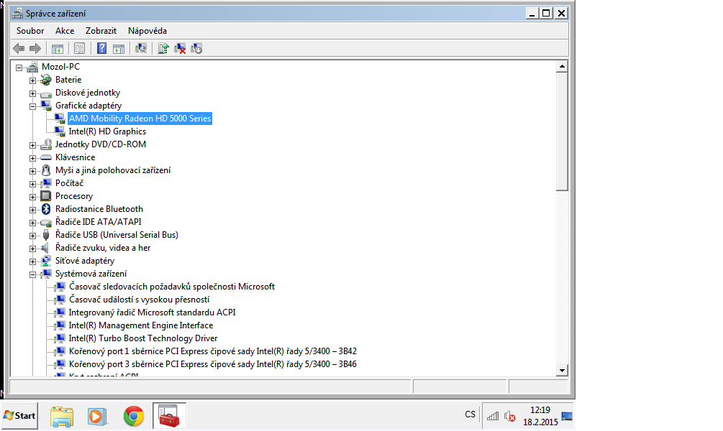Update driver software using the toolbar icon
Screen dimensions: 723x431
(163, 48)
